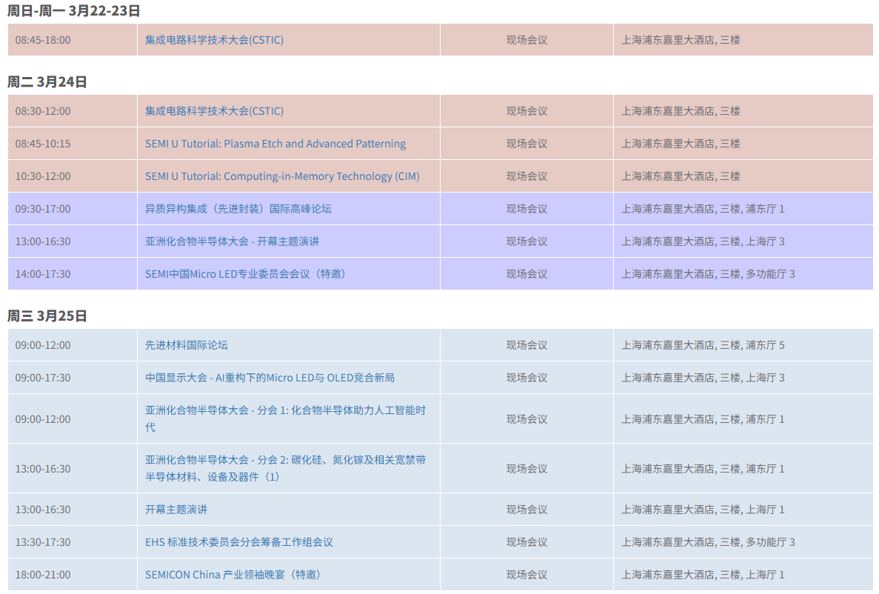879x594 pixels.
Task: Select the 周日-周一 3月22-23日 heading
Action: (x=73, y=10)
